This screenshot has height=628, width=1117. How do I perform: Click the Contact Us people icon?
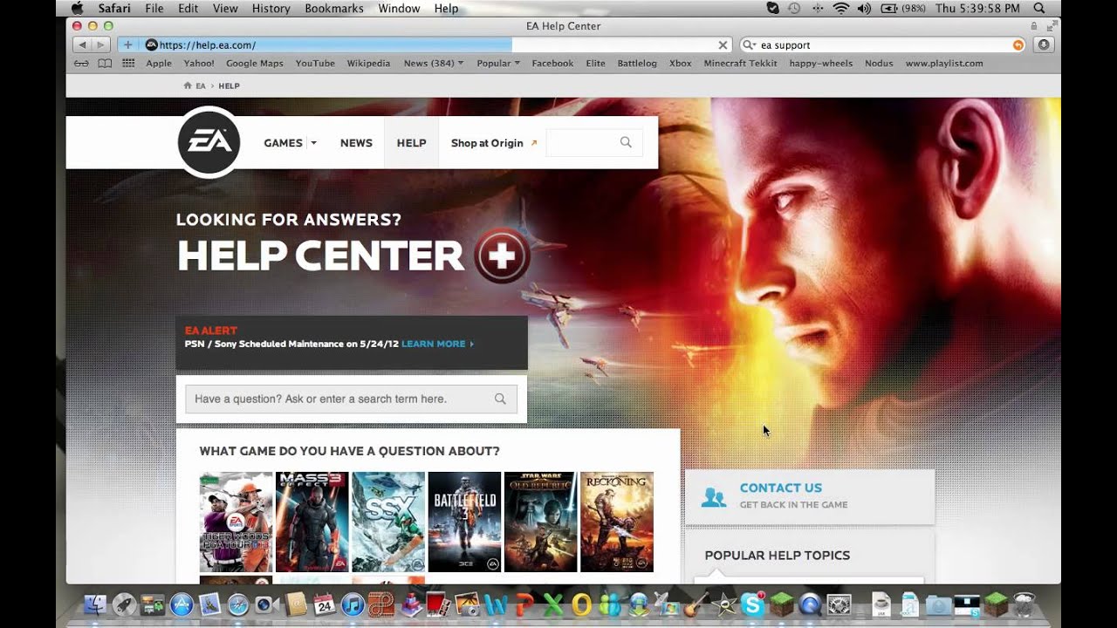(713, 496)
